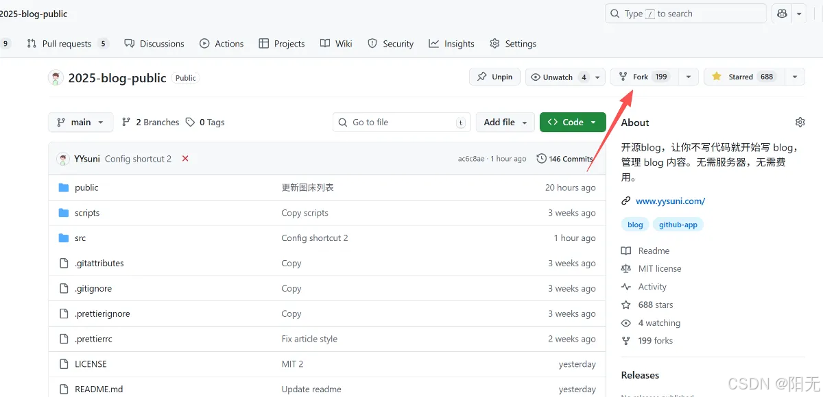823x397 pixels.
Task: Edit About details with the gear icon
Action: click(x=800, y=123)
